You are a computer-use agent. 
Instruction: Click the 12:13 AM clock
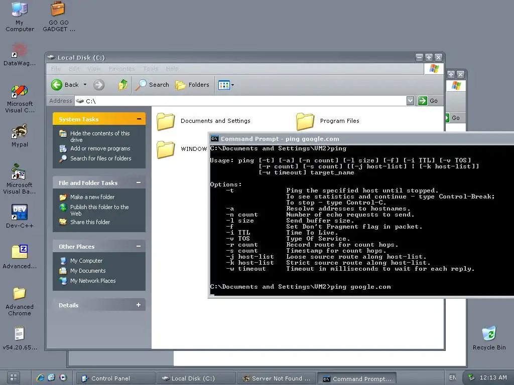(493, 377)
